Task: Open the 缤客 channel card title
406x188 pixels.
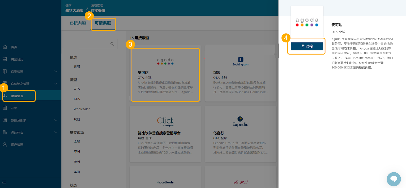Action: point(217,73)
